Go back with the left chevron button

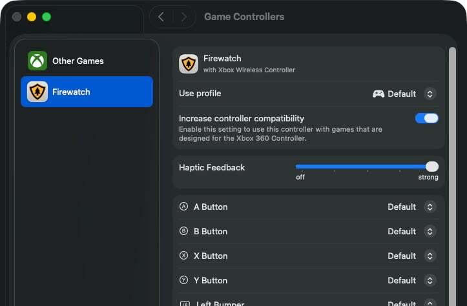pos(161,17)
